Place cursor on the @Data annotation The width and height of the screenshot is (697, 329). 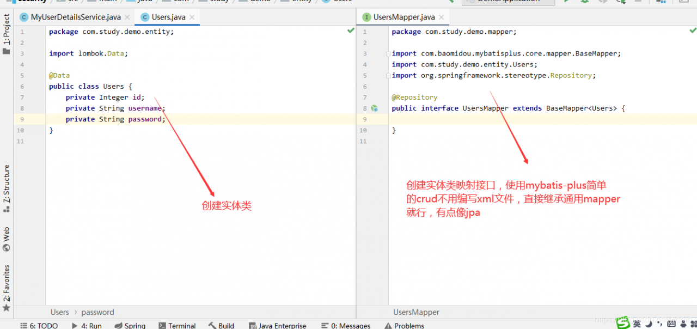(x=59, y=76)
